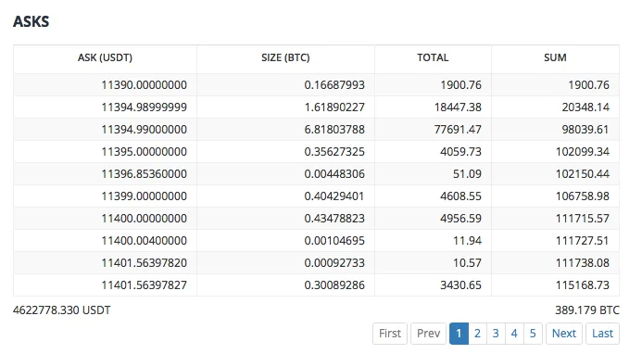
Task: Click the TOTAL column header
Action: point(433,57)
